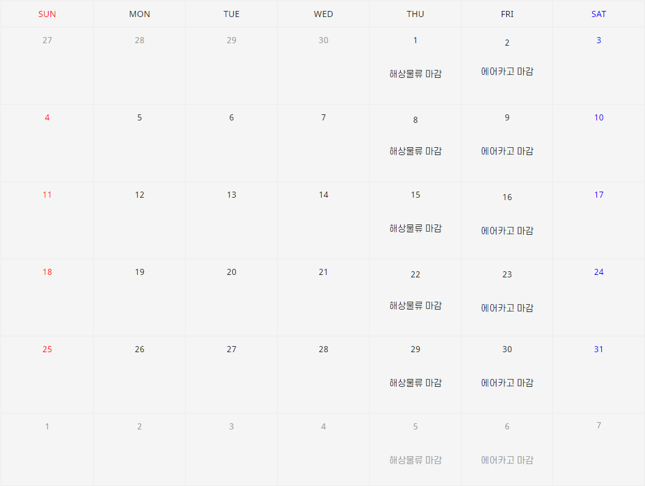Open the 에어카고 마감 event on the 9th

(x=507, y=151)
